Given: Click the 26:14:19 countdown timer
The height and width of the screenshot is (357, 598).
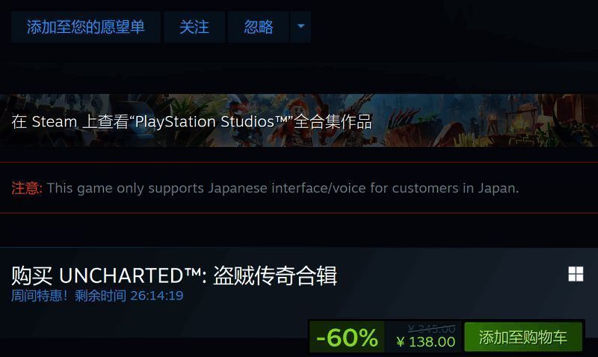Looking at the screenshot, I should (x=157, y=296).
